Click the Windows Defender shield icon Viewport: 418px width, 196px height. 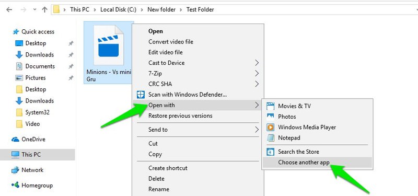click(141, 95)
